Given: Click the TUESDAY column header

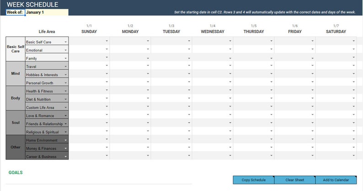Looking at the screenshot, I should tap(171, 32).
